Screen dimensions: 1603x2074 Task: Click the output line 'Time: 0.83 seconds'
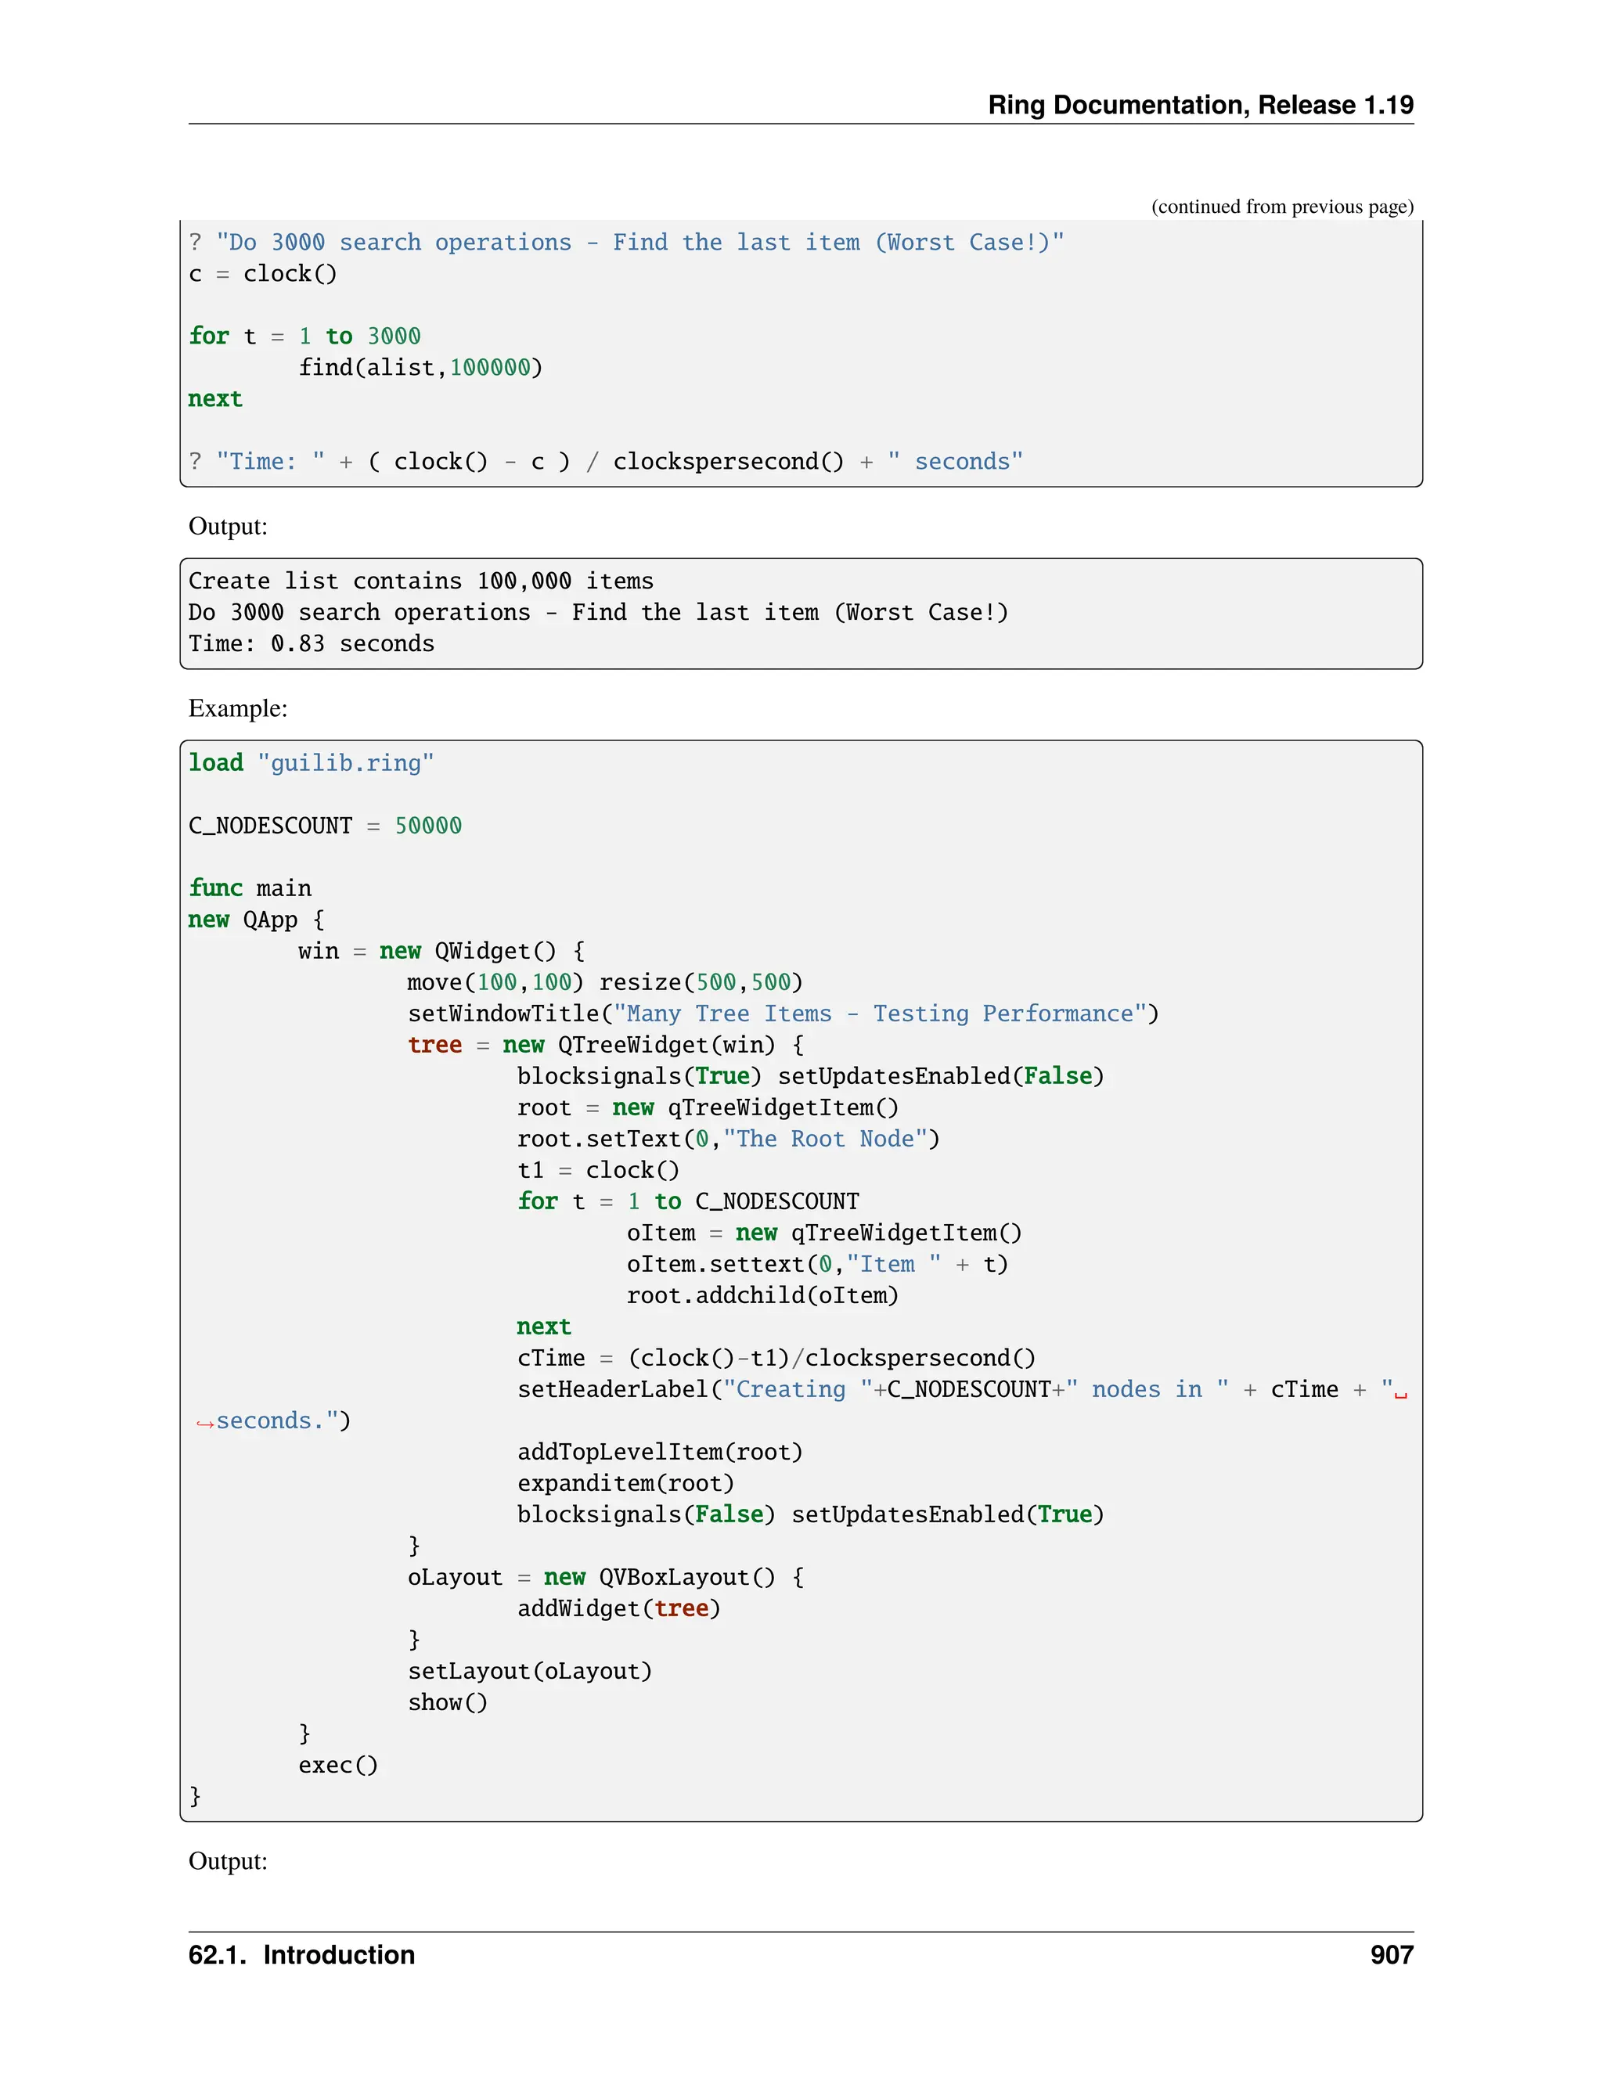pyautogui.click(x=312, y=644)
